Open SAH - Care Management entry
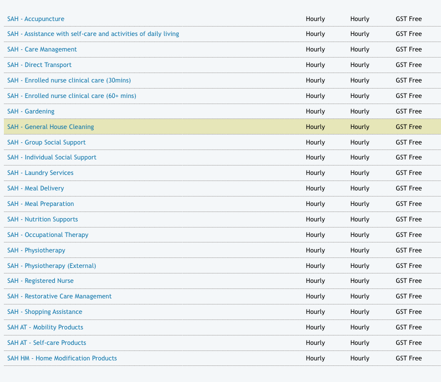 (42, 49)
